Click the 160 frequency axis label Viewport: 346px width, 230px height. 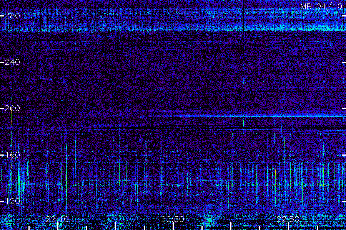coord(12,155)
